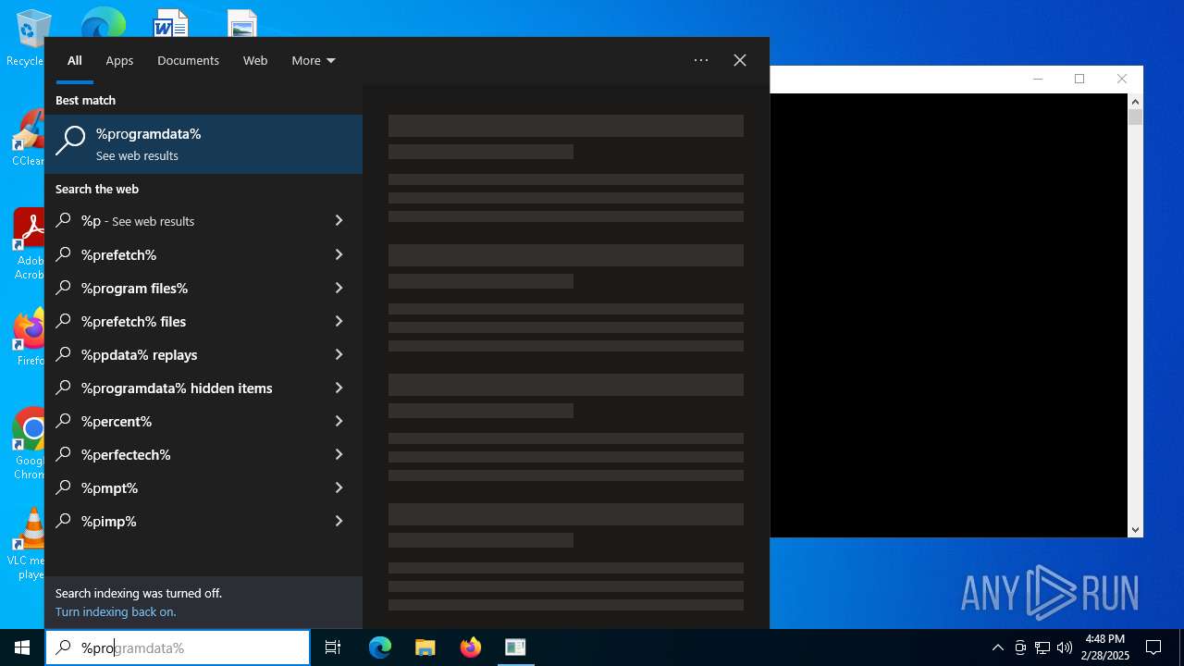The width and height of the screenshot is (1184, 666).
Task: Open File Explorer from the taskbar
Action: tap(425, 647)
